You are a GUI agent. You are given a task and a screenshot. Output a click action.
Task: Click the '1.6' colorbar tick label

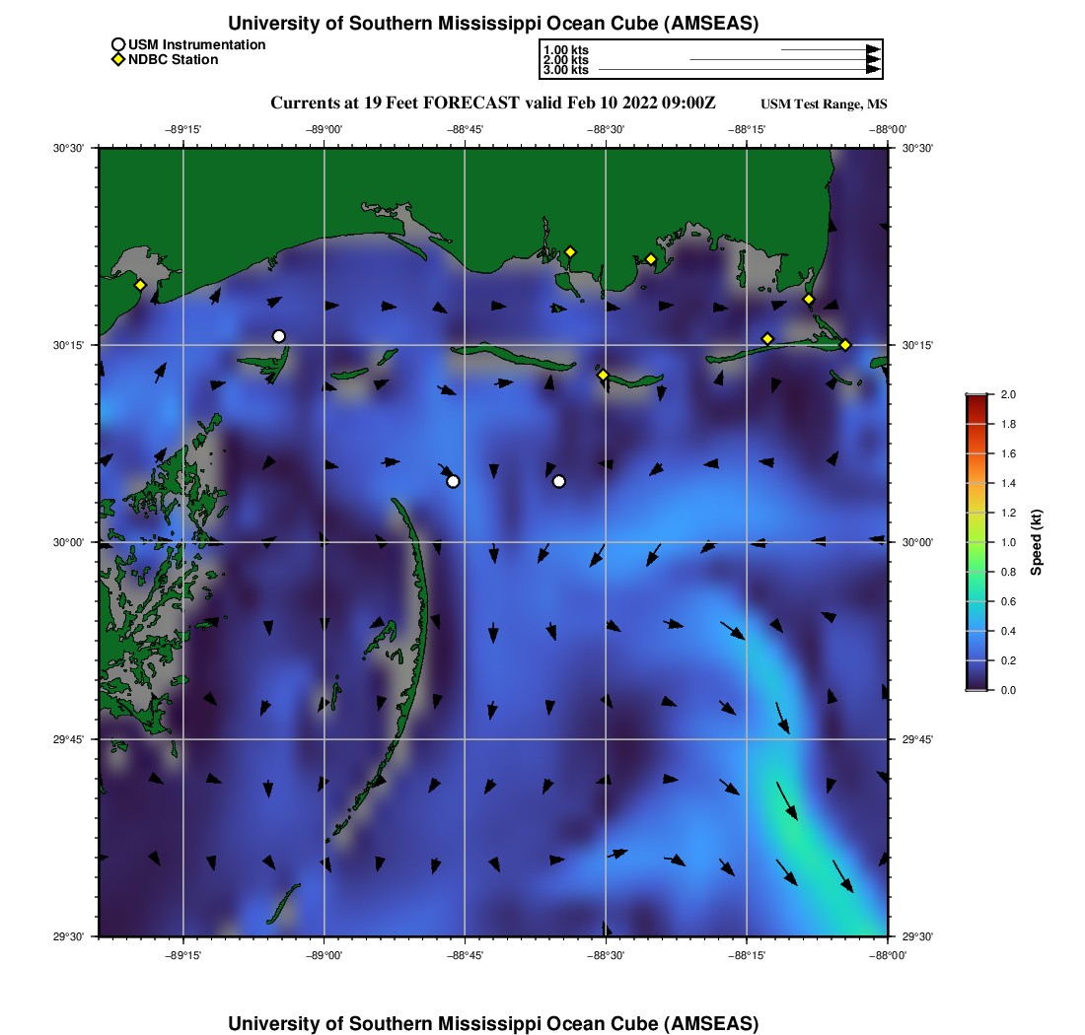(x=1008, y=453)
